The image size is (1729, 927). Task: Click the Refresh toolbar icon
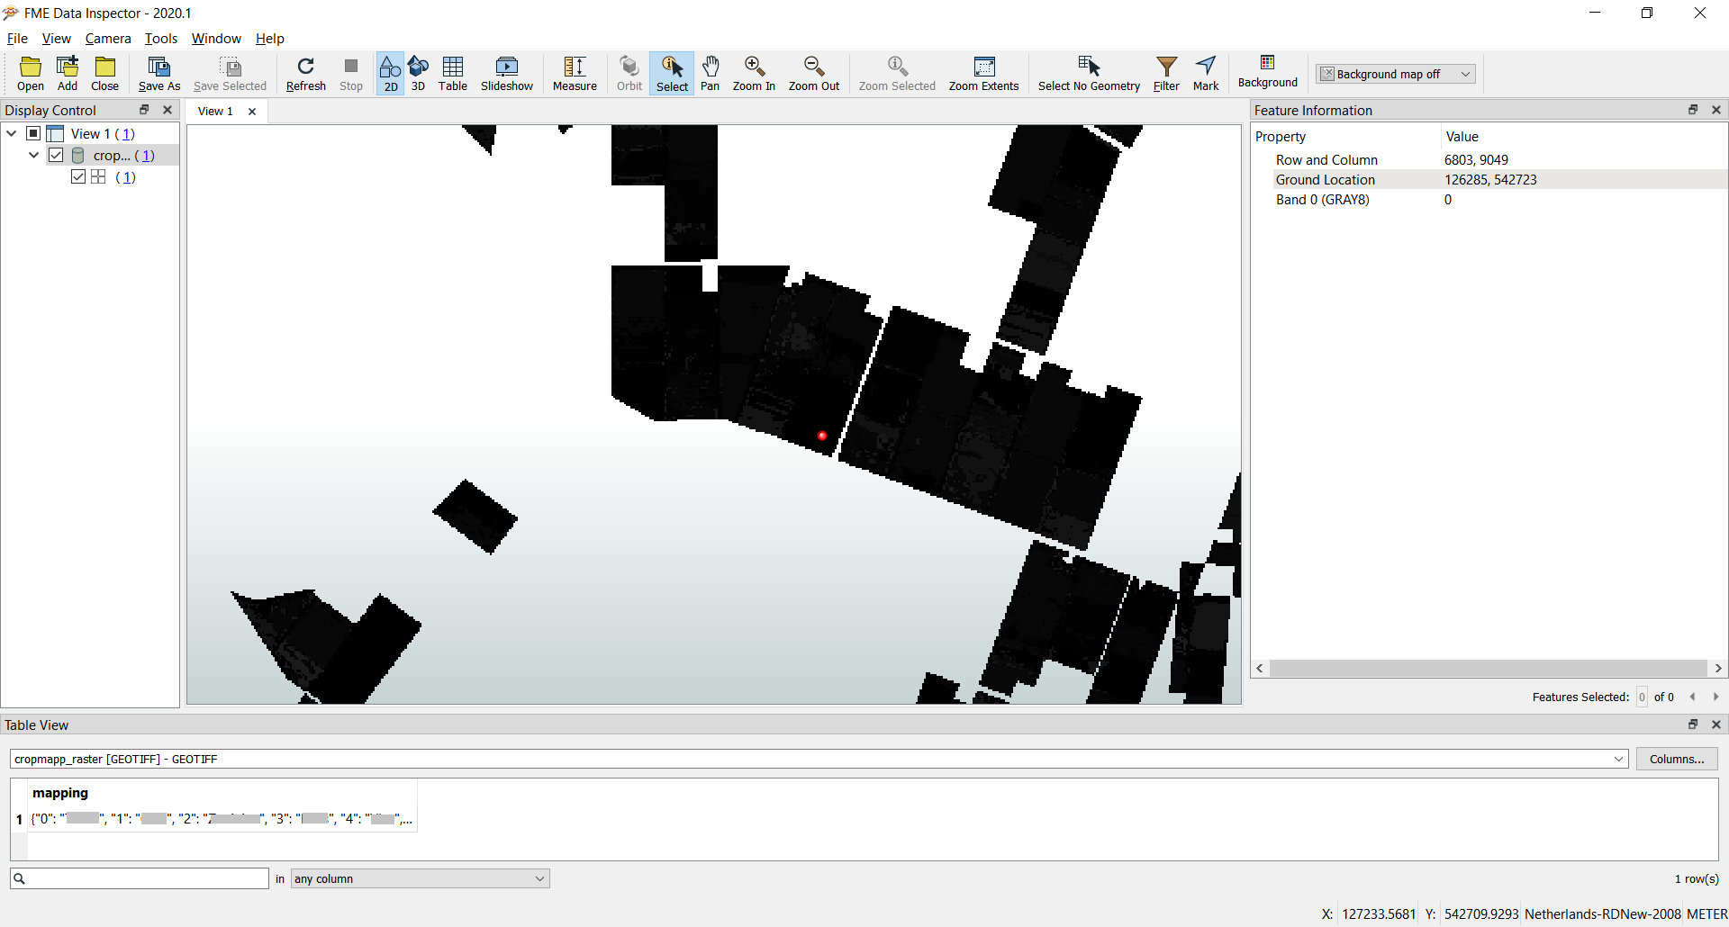pos(306,74)
